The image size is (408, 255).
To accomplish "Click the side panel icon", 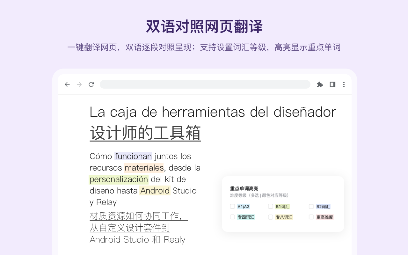I will coord(332,84).
